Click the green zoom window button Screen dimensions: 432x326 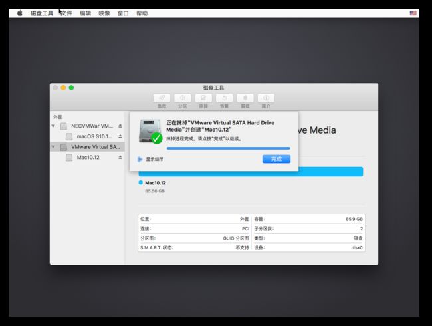click(71, 88)
